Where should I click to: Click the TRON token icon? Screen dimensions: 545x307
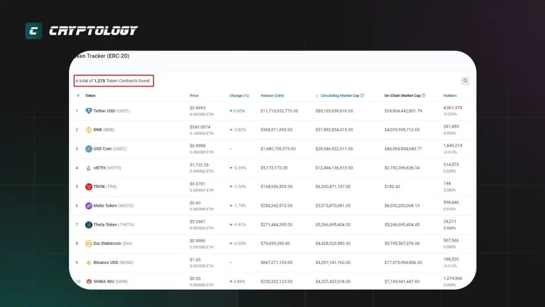[x=89, y=186]
